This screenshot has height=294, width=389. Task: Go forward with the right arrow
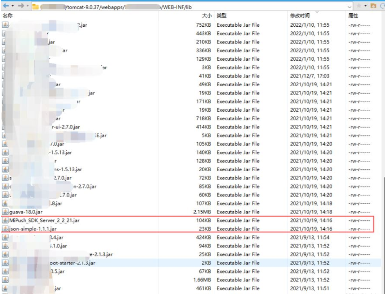(21, 6)
